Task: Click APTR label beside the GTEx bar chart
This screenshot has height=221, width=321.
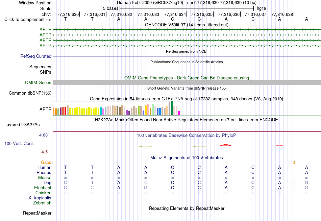Action: tap(46, 109)
